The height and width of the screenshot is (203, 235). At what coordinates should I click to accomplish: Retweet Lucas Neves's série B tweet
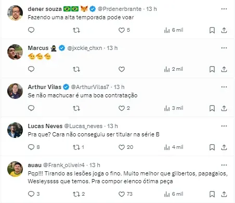79,147
